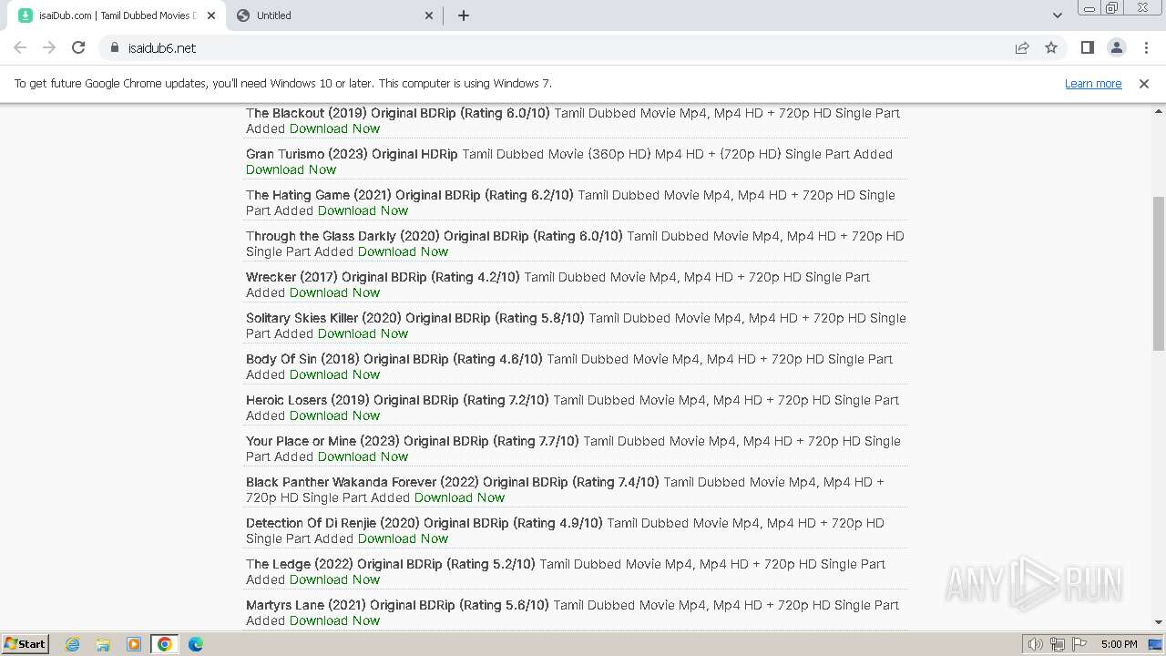Viewport: 1166px width, 656px height.
Task: Open the network tray icon
Action: [x=1058, y=644]
